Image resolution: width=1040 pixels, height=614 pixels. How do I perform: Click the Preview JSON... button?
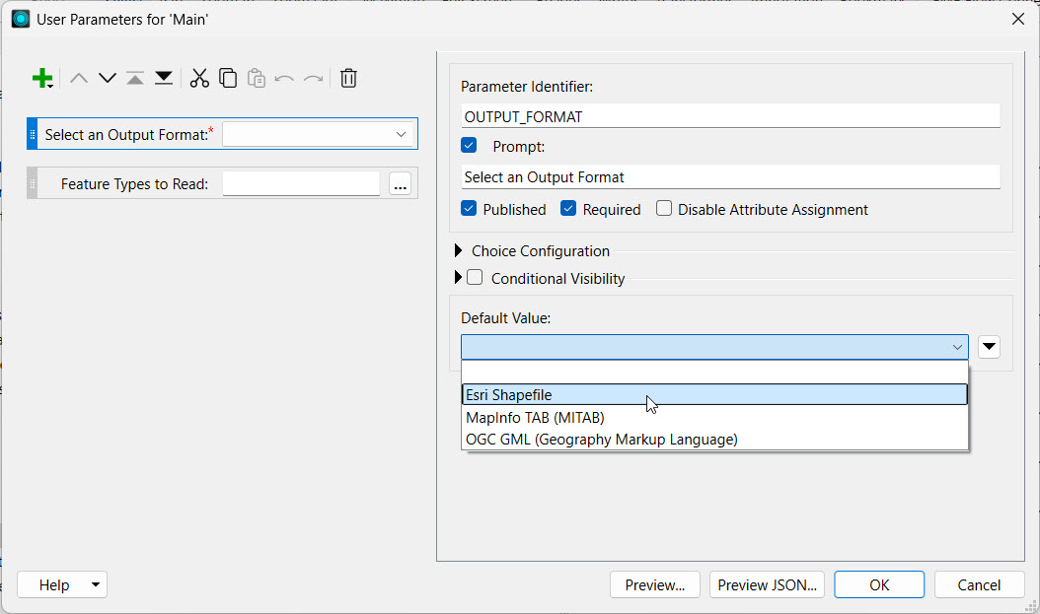pos(767,584)
